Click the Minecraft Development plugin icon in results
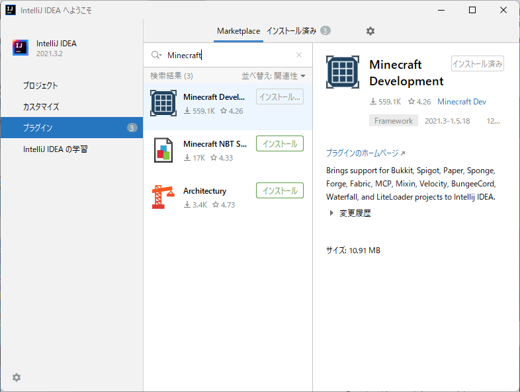Viewport: 520px width, 392px height. pyautogui.click(x=163, y=104)
